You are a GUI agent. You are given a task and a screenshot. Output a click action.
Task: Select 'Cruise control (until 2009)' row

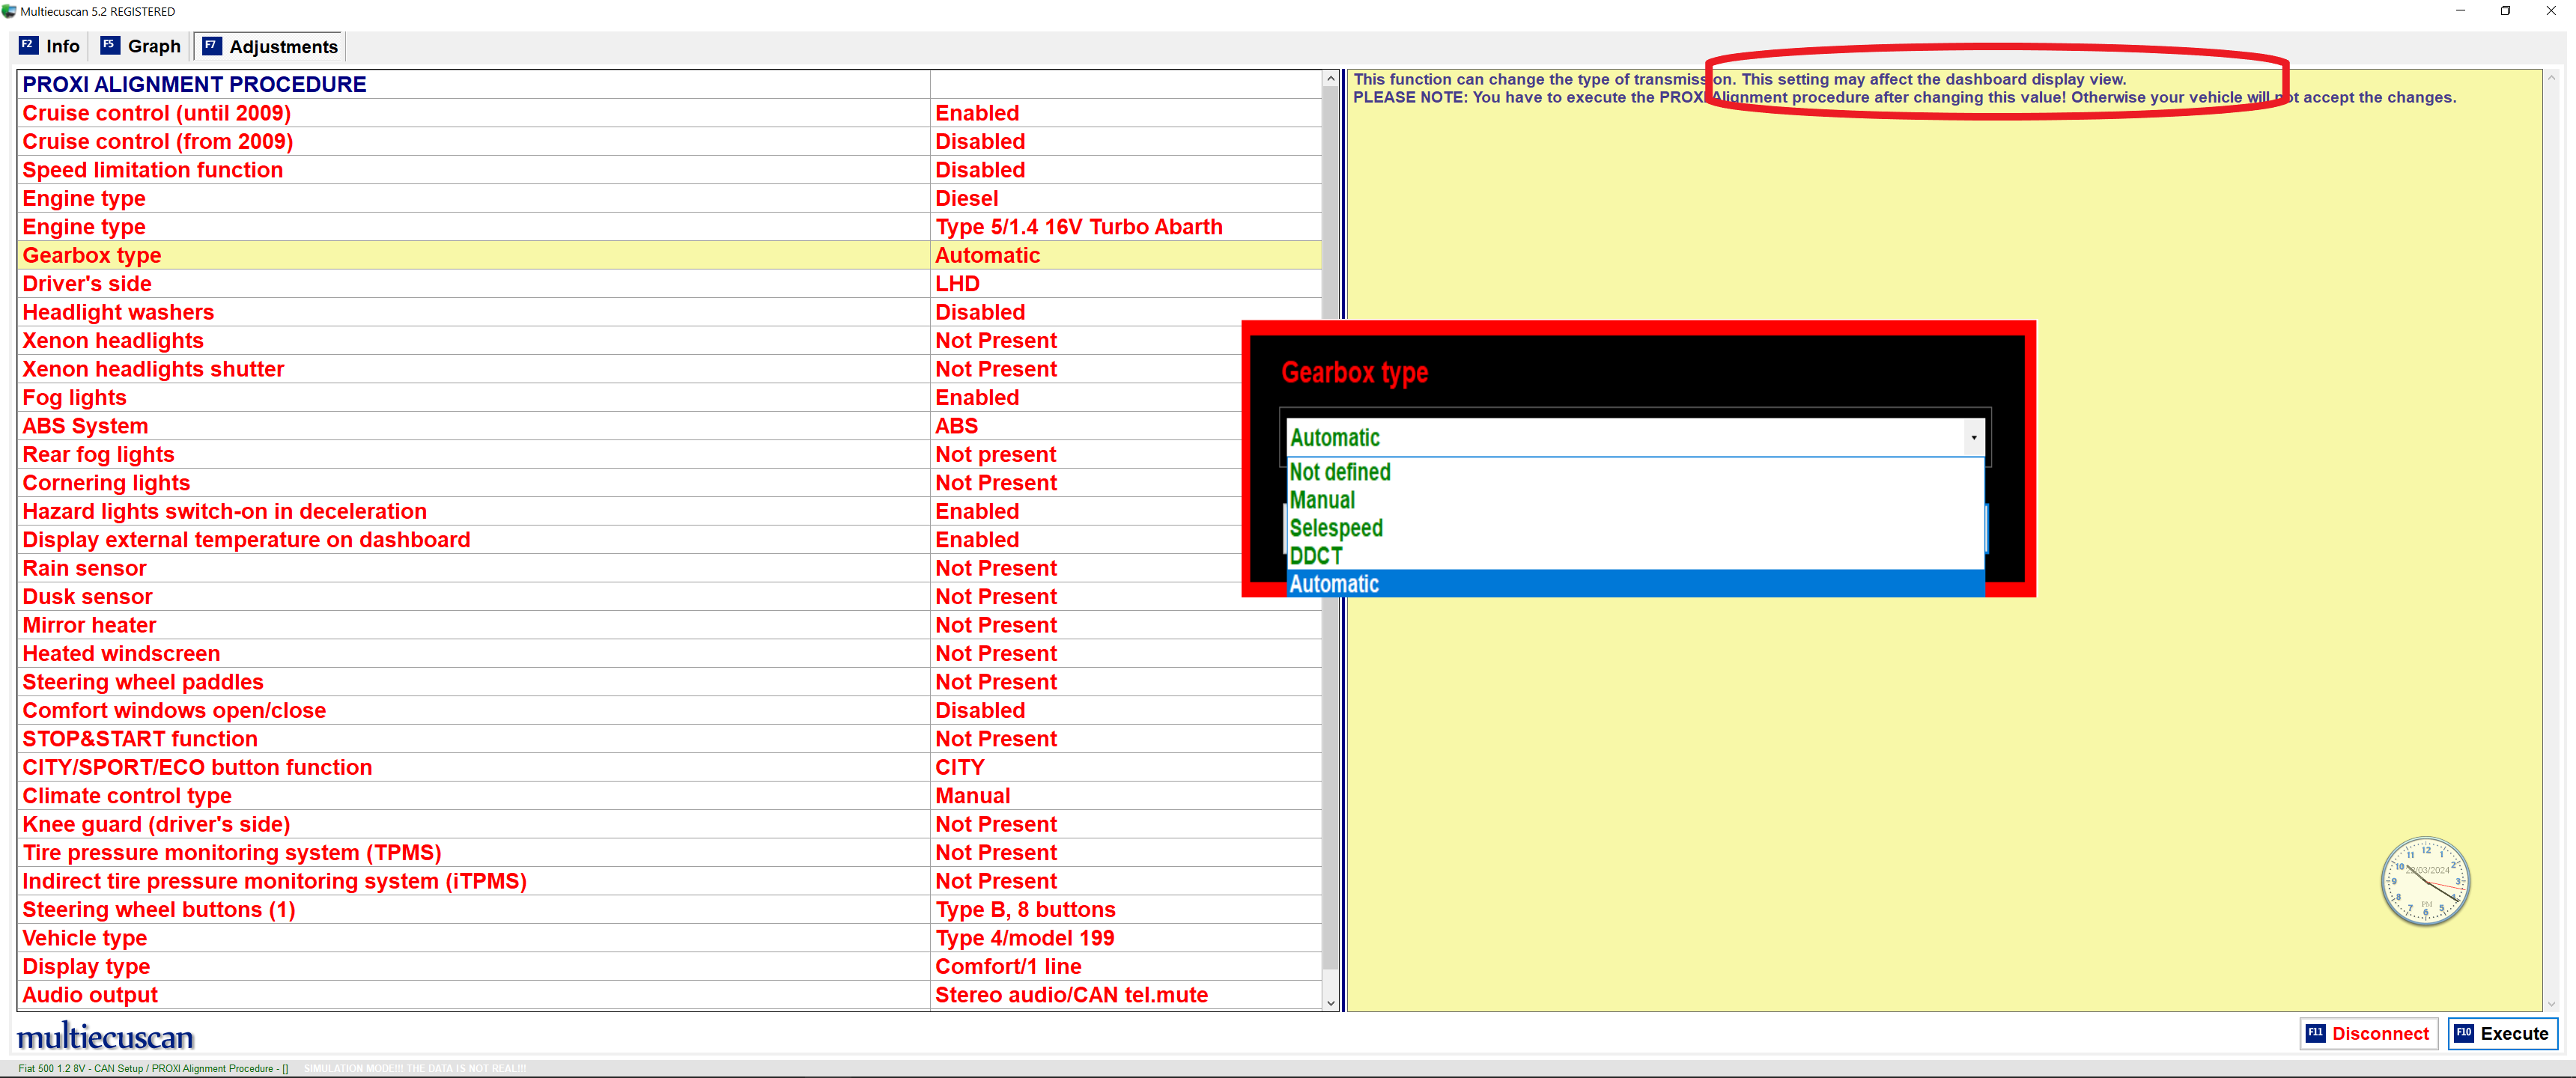669,113
